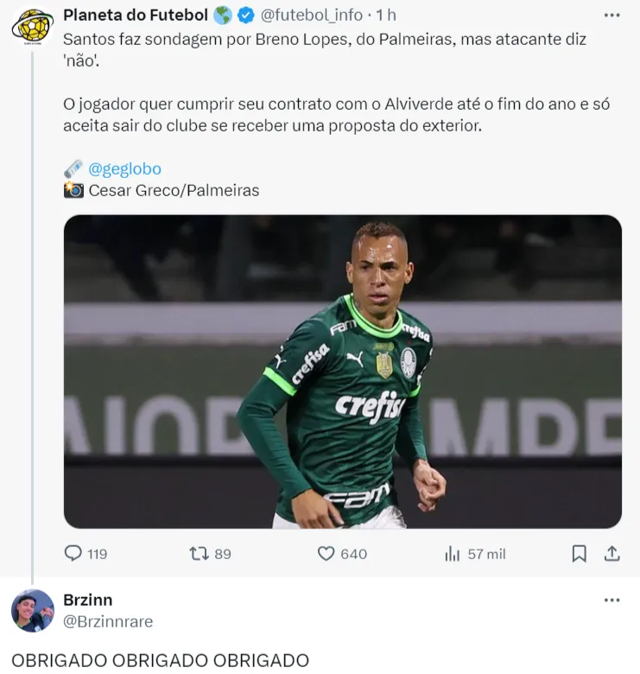Share the tweet via share icon
Image resolution: width=640 pixels, height=674 pixels.
pyautogui.click(x=611, y=553)
